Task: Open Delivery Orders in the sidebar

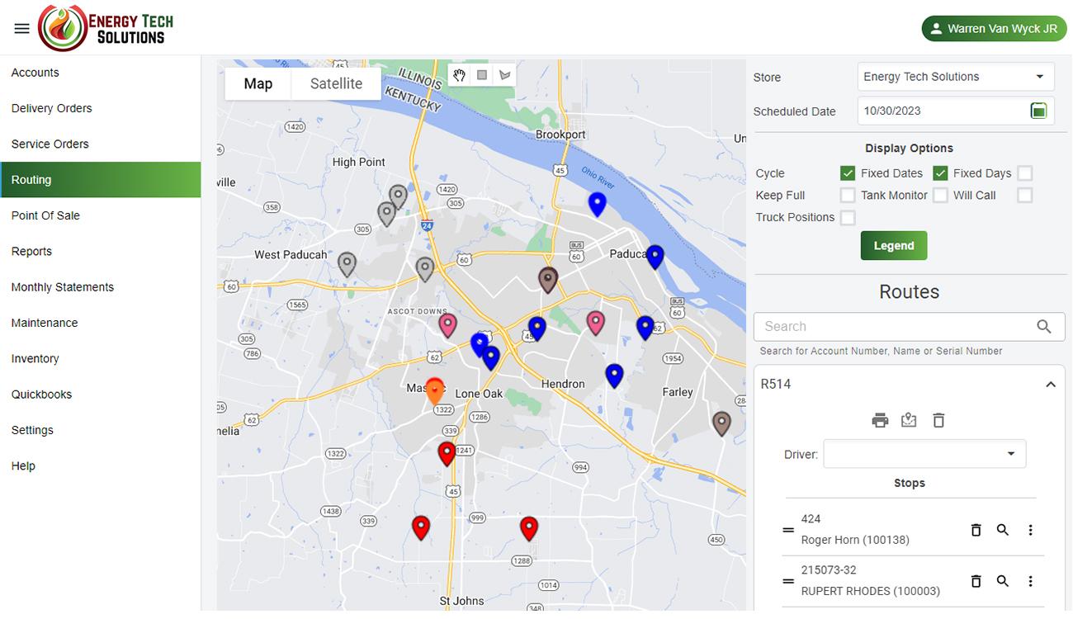Action: click(52, 108)
